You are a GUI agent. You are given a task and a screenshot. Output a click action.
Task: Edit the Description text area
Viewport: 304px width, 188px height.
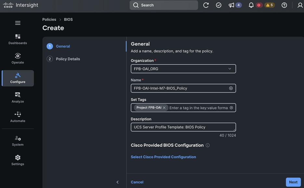pos(183,127)
